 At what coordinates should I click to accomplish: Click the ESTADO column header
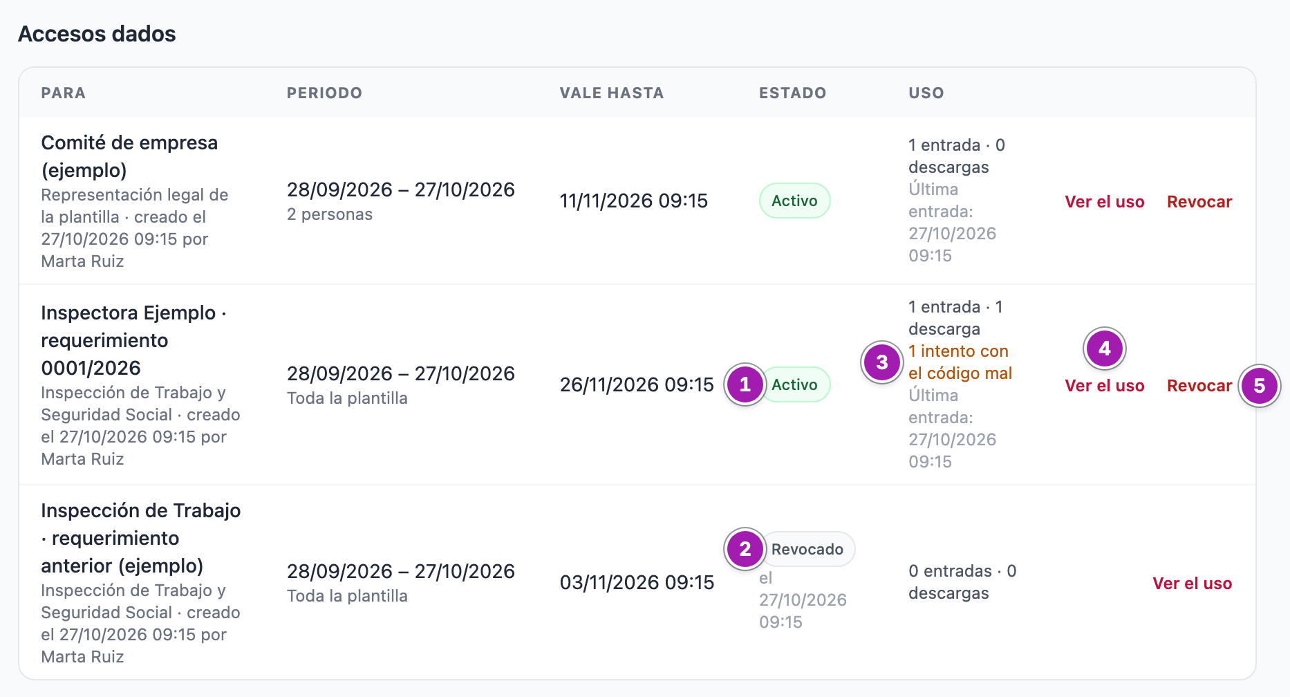click(792, 93)
